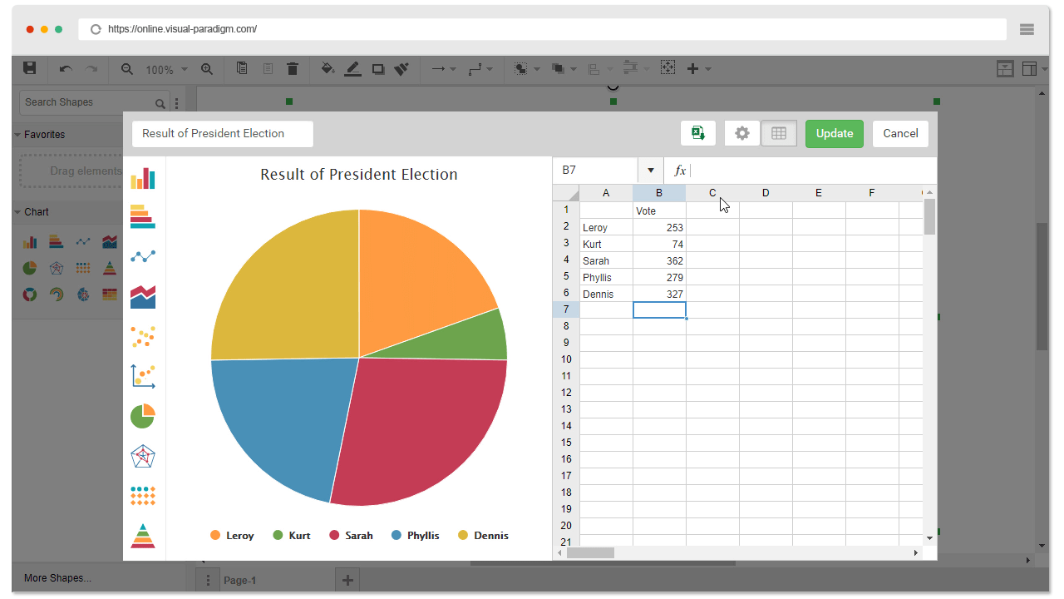This screenshot has height=599, width=1064.
Task: Open Search Shapes options menu dots
Action: tap(176, 103)
